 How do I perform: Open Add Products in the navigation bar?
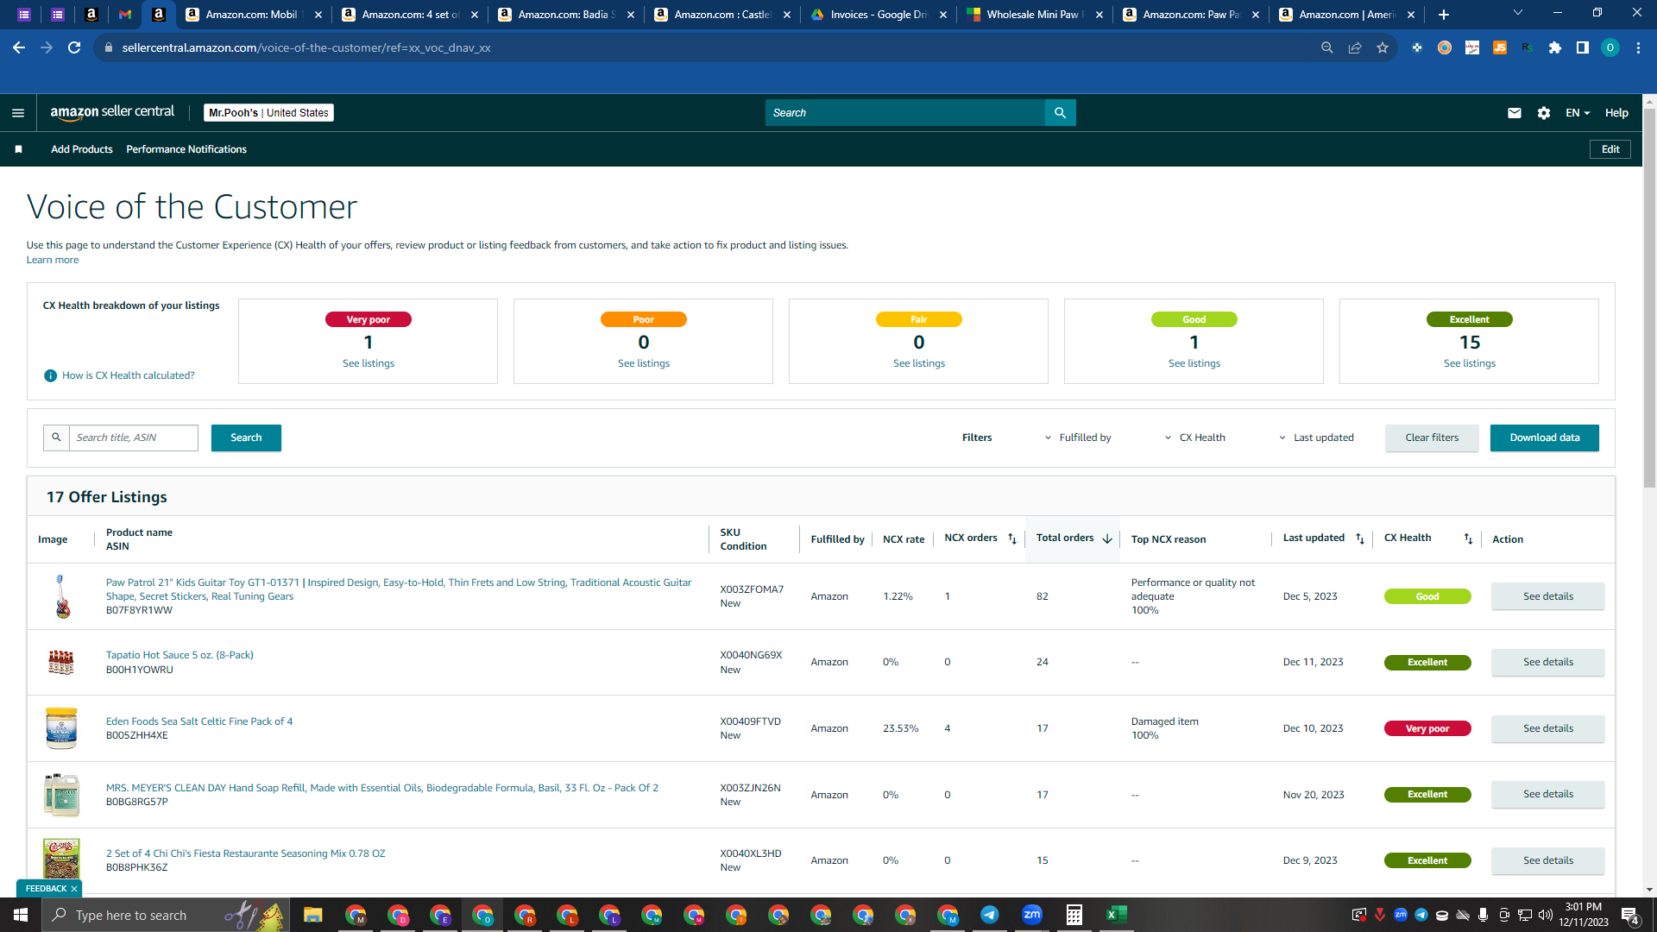point(82,149)
